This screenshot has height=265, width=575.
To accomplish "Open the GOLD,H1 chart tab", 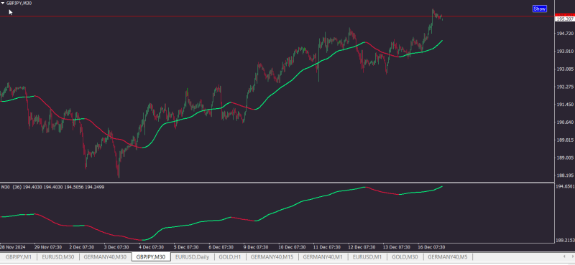I will (x=229, y=257).
